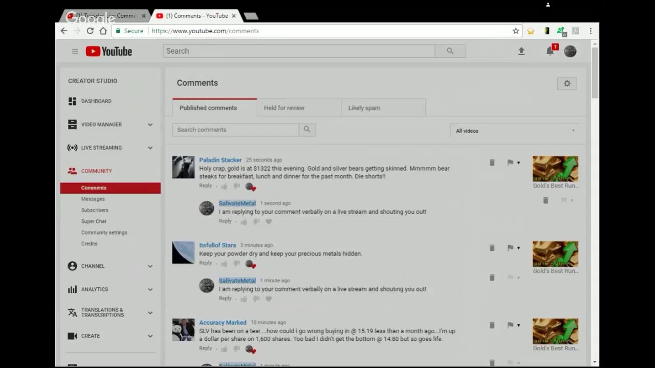Expand the Channel section

(150, 266)
